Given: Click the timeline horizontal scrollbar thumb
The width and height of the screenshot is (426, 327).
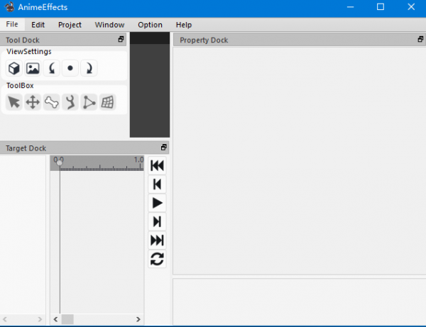Looking at the screenshot, I should coord(67,319).
